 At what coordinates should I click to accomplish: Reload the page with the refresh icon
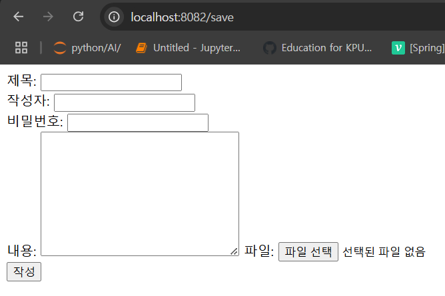click(79, 17)
